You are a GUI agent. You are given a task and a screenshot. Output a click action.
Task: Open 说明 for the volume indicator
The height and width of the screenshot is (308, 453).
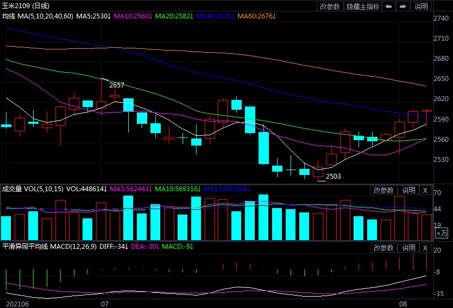(x=408, y=190)
